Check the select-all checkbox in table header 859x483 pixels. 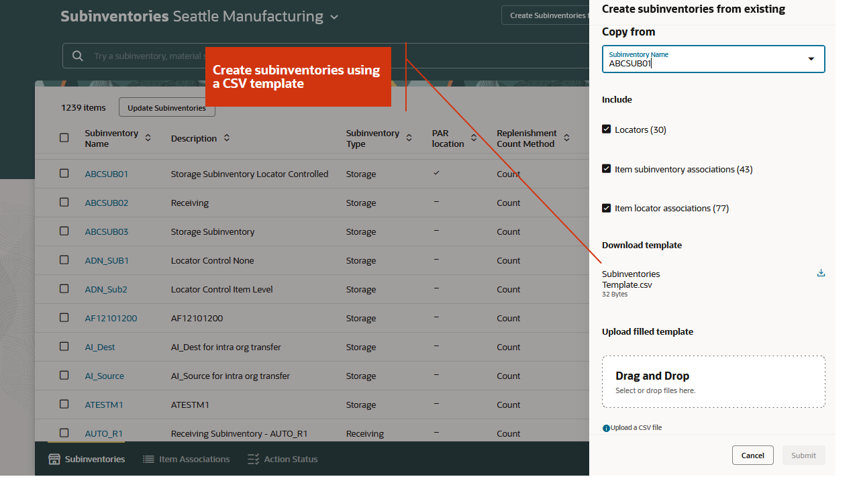pyautogui.click(x=64, y=137)
